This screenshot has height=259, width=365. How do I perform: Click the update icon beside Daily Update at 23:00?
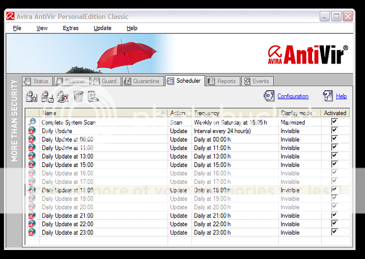pyautogui.click(x=32, y=232)
